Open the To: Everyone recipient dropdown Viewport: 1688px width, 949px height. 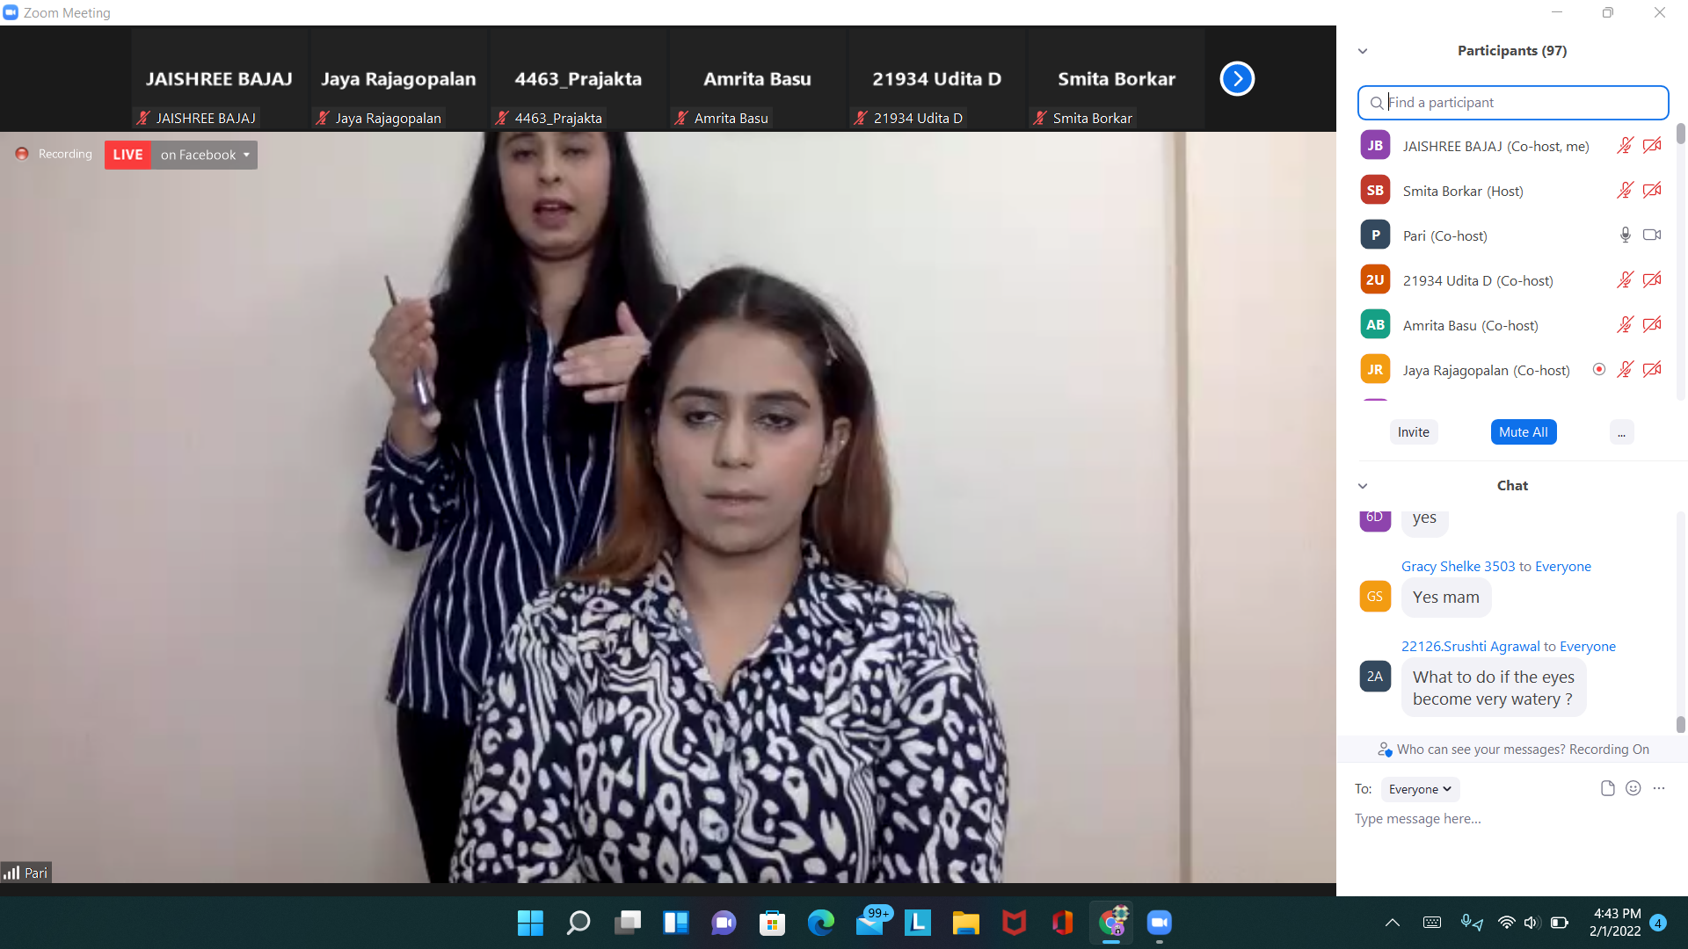point(1419,788)
